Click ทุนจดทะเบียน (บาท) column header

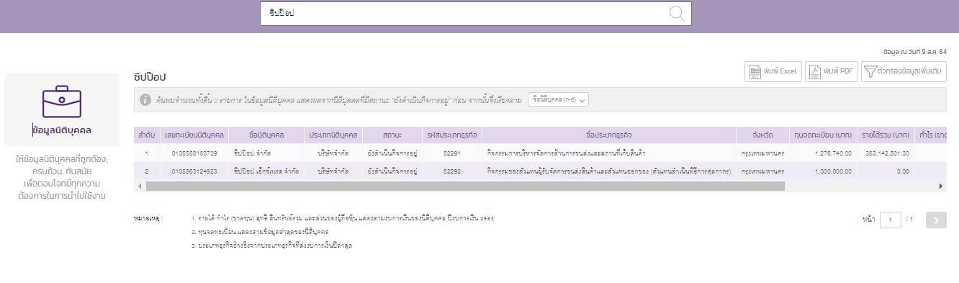[x=822, y=135]
